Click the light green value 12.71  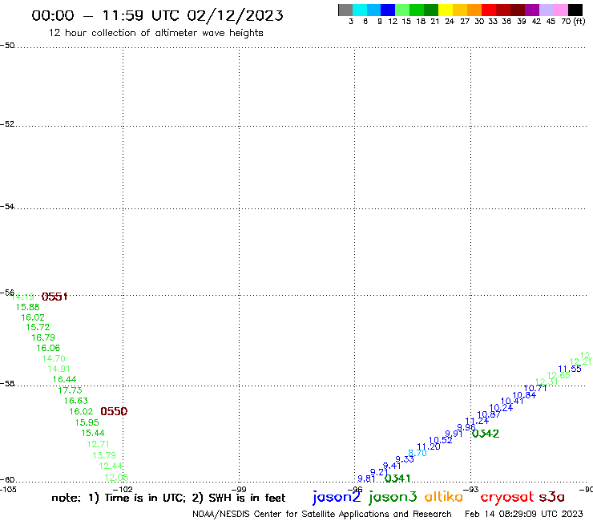[x=98, y=444]
